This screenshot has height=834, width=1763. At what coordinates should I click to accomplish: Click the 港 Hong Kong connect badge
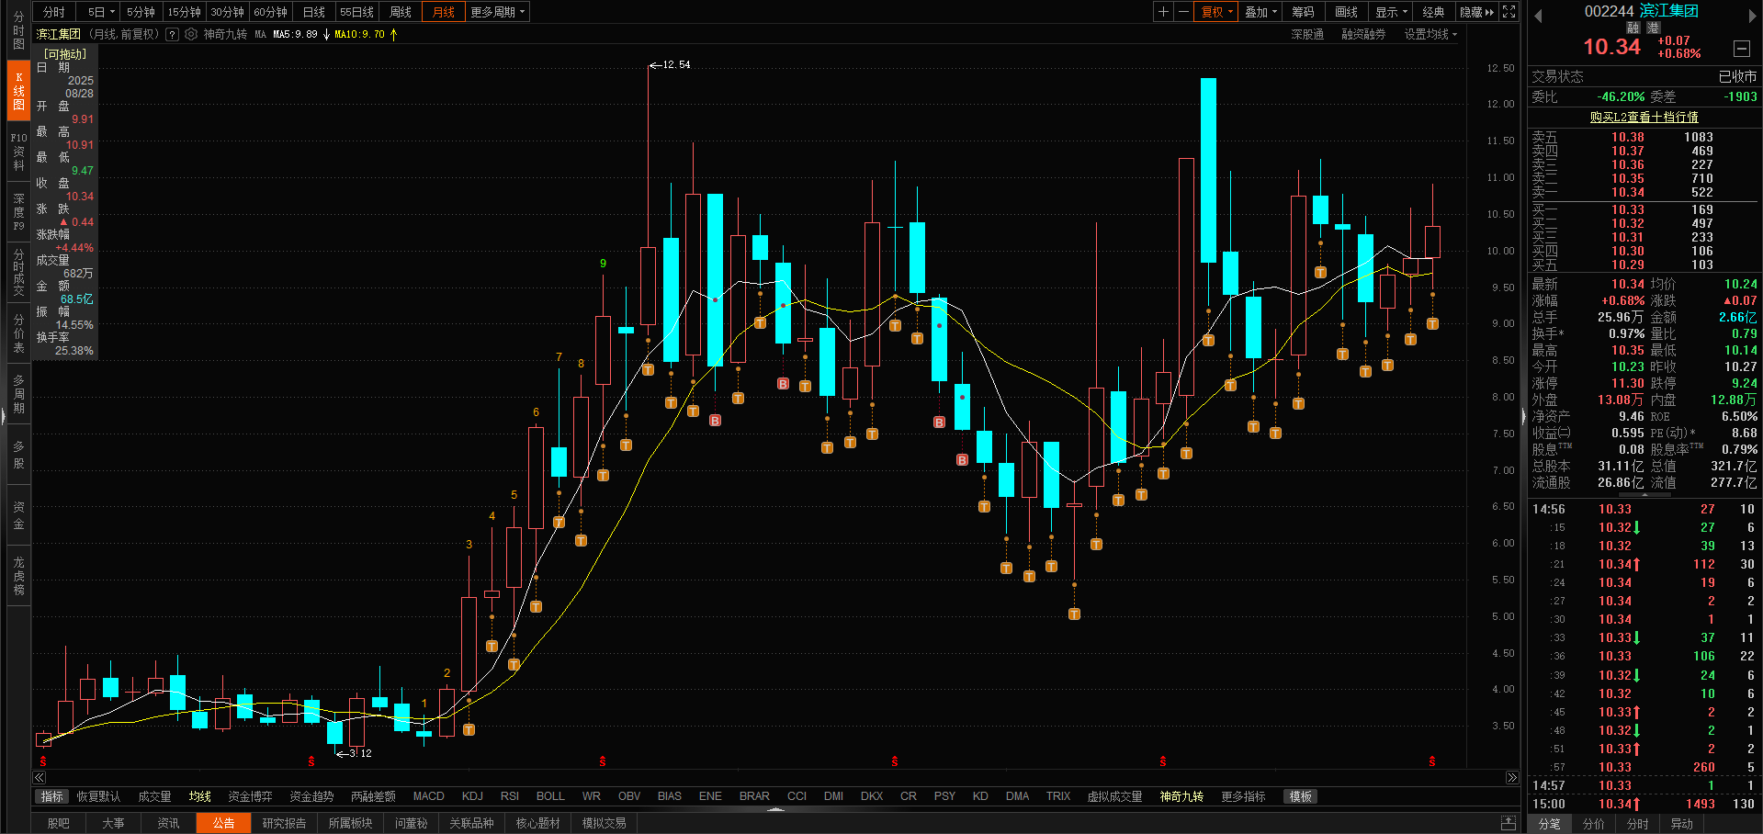(x=1654, y=28)
